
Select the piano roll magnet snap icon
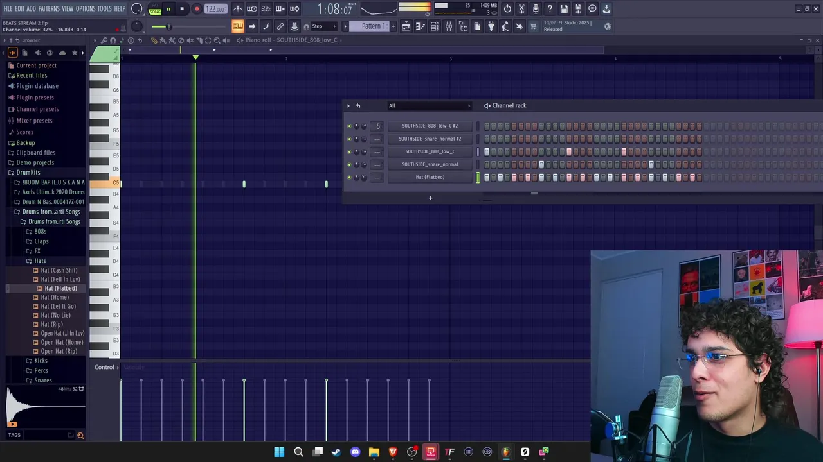click(113, 40)
